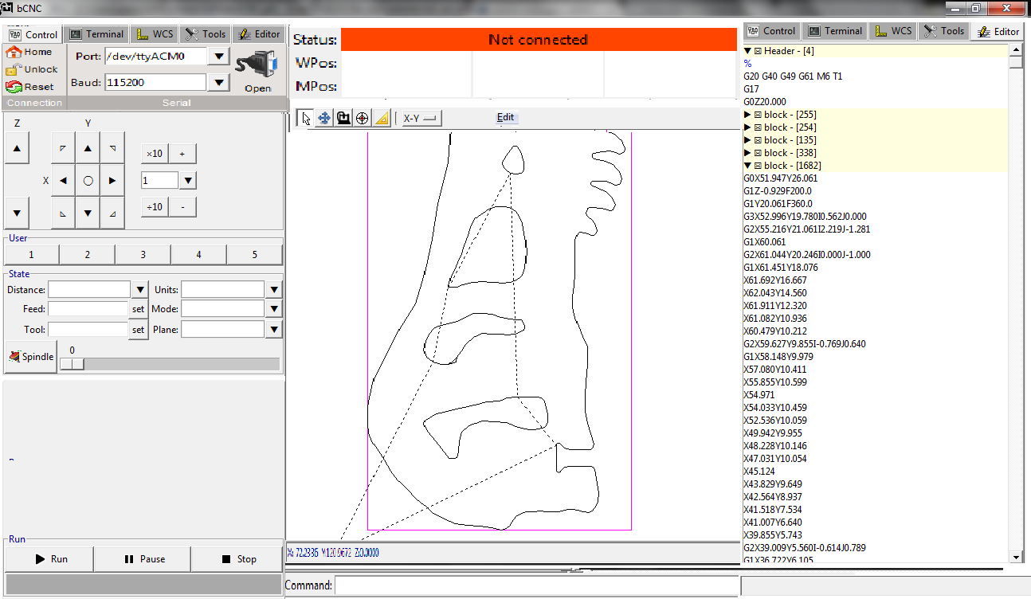Open the Plane state dropdown
This screenshot has width=1031, height=599.
(x=274, y=329)
